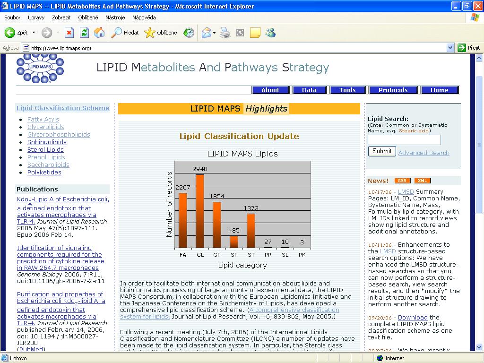
Task: Open the 10/17/06 news LMSD link
Action: (x=406, y=192)
